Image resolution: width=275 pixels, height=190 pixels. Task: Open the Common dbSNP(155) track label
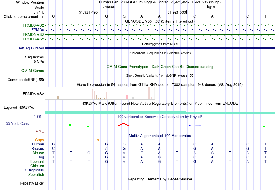point(26,80)
